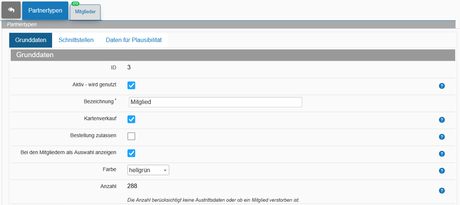Image resolution: width=460 pixels, height=205 pixels.
Task: Uncheck Aktiv - wird genutzt checkbox
Action: coord(131,85)
